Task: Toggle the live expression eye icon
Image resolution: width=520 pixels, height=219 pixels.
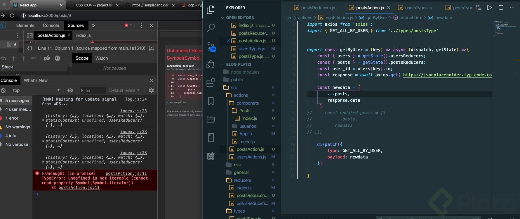Action: [70, 90]
